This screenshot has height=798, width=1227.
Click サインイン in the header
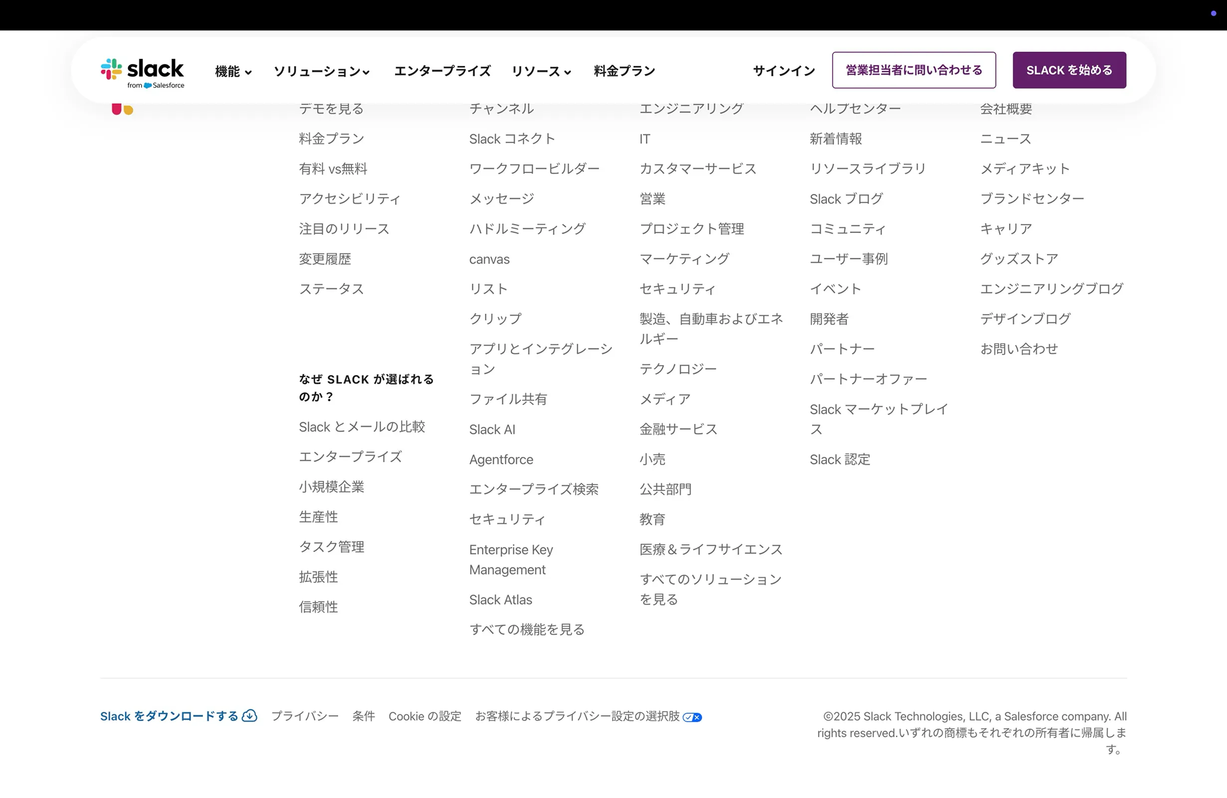click(784, 71)
